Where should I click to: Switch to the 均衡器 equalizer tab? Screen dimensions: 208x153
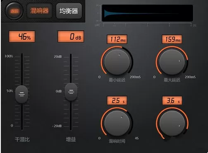pos(69,11)
